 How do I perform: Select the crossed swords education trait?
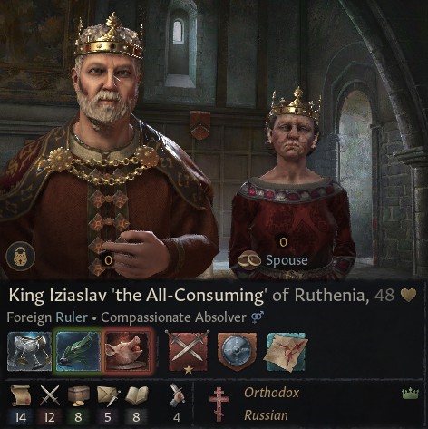(188, 351)
